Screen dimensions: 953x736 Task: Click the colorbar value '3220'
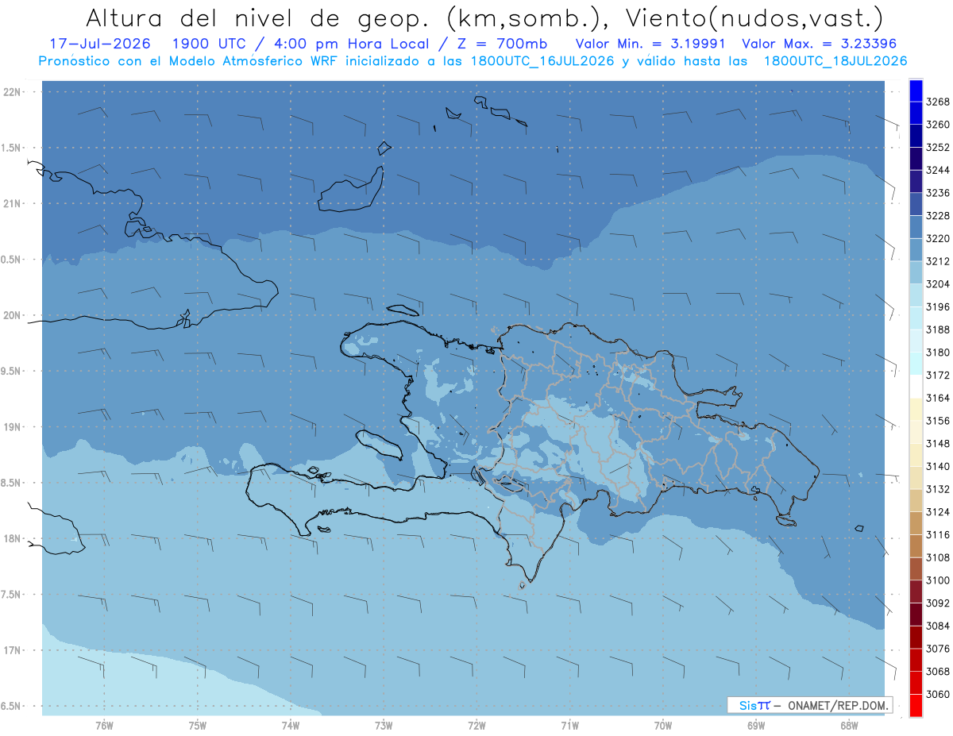[x=938, y=238]
